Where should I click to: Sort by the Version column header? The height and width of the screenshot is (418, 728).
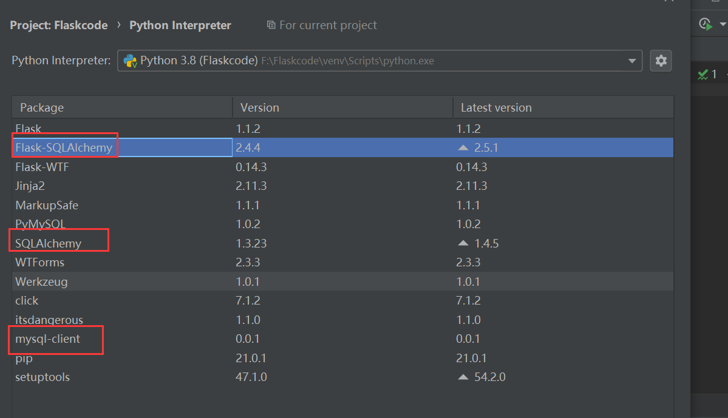pos(342,107)
